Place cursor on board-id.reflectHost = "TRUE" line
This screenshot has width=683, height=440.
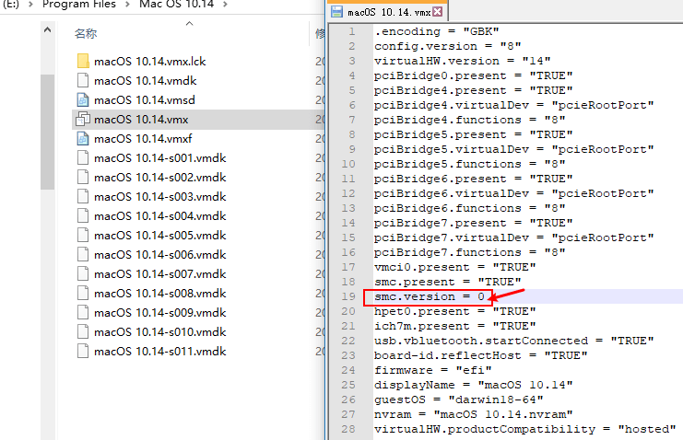click(x=480, y=355)
